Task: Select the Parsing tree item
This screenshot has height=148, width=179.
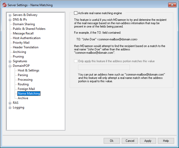Action: pyautogui.click(x=23, y=75)
